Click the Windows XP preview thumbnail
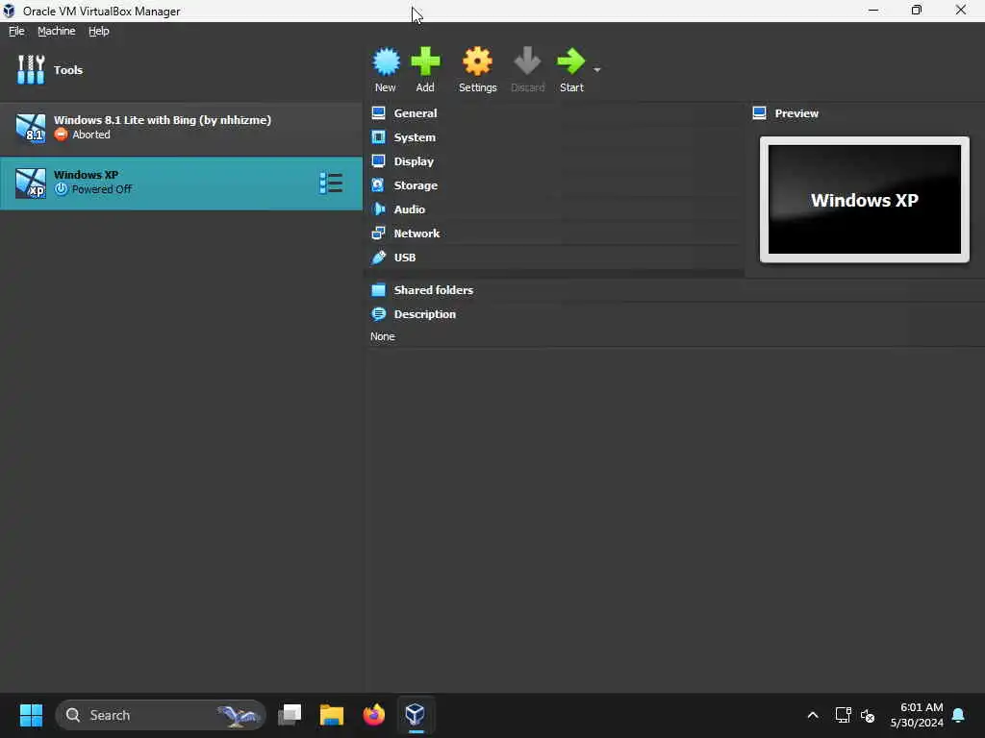The height and width of the screenshot is (738, 985). (x=865, y=200)
